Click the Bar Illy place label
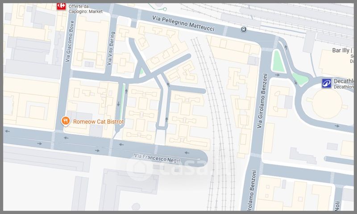 (x=342, y=50)
